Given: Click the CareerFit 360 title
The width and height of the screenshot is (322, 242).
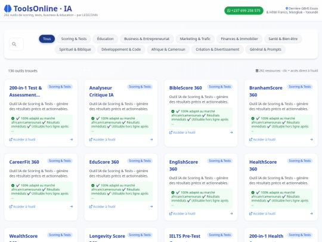Looking at the screenshot, I should point(24,162).
